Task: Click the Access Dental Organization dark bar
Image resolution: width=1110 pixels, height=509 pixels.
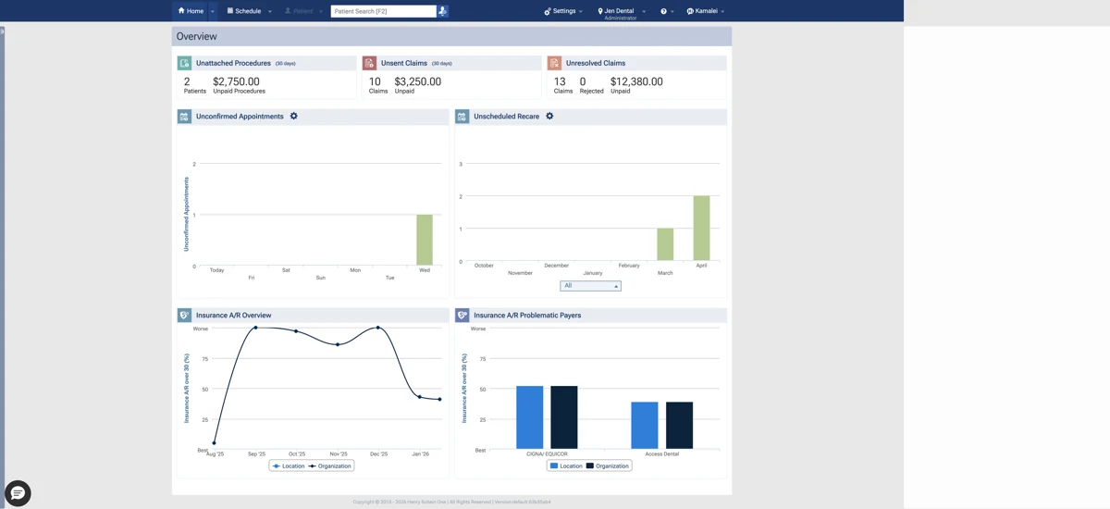Action: pyautogui.click(x=679, y=426)
